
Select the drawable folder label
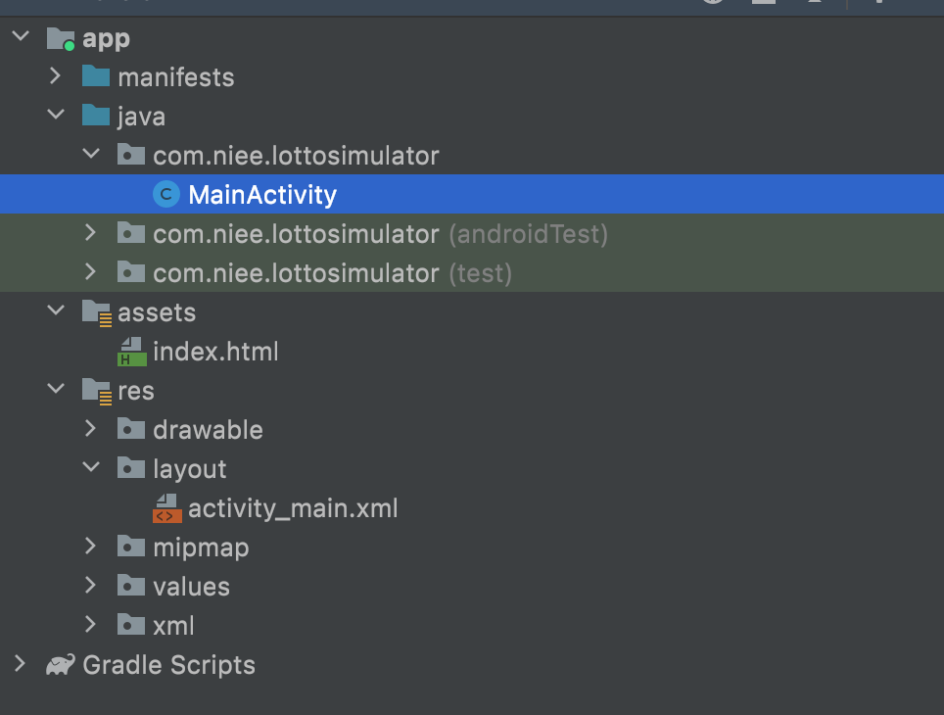tap(208, 429)
